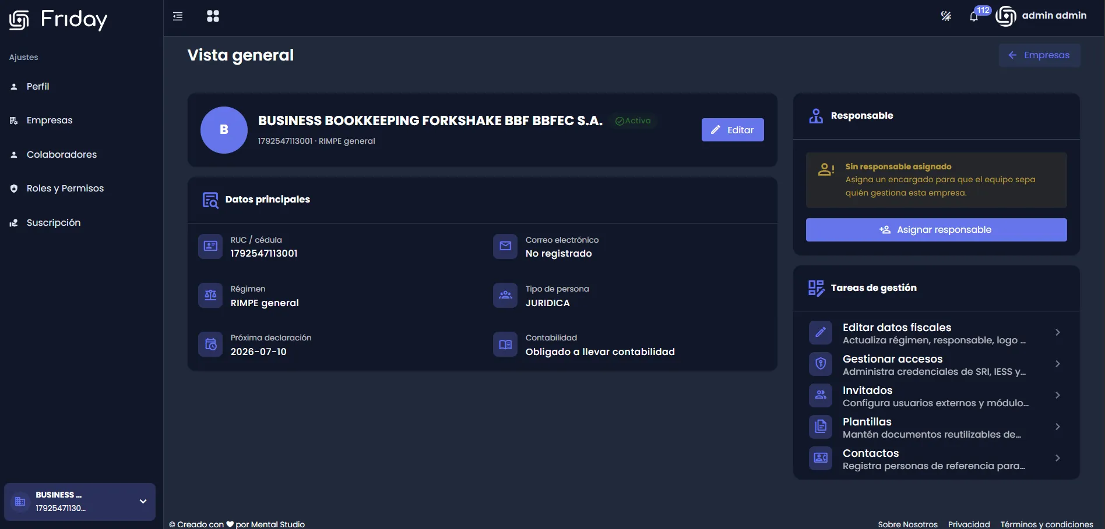Click the admin admin avatar icon

(1006, 16)
